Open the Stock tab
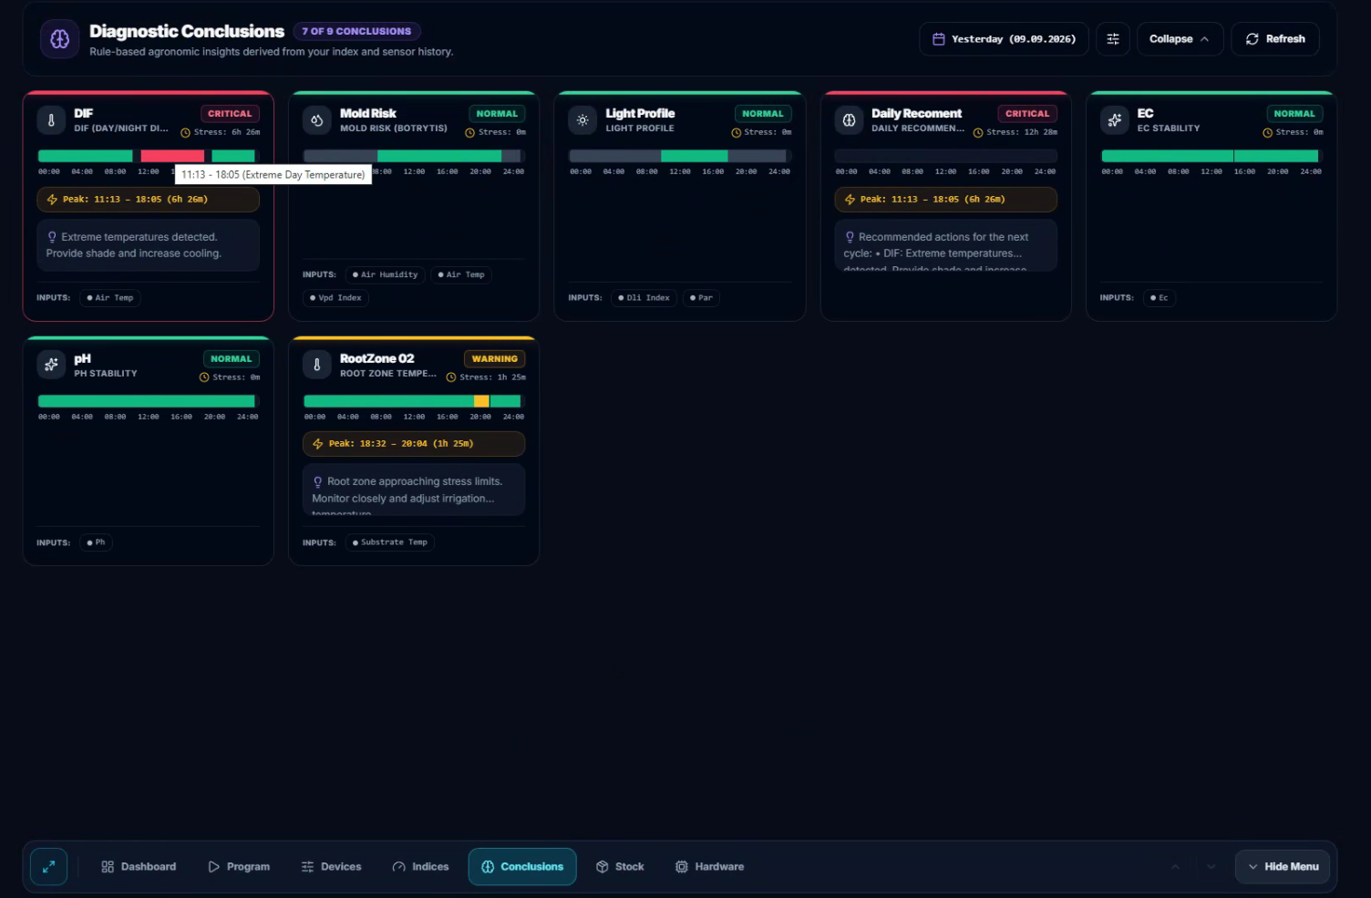 click(620, 867)
